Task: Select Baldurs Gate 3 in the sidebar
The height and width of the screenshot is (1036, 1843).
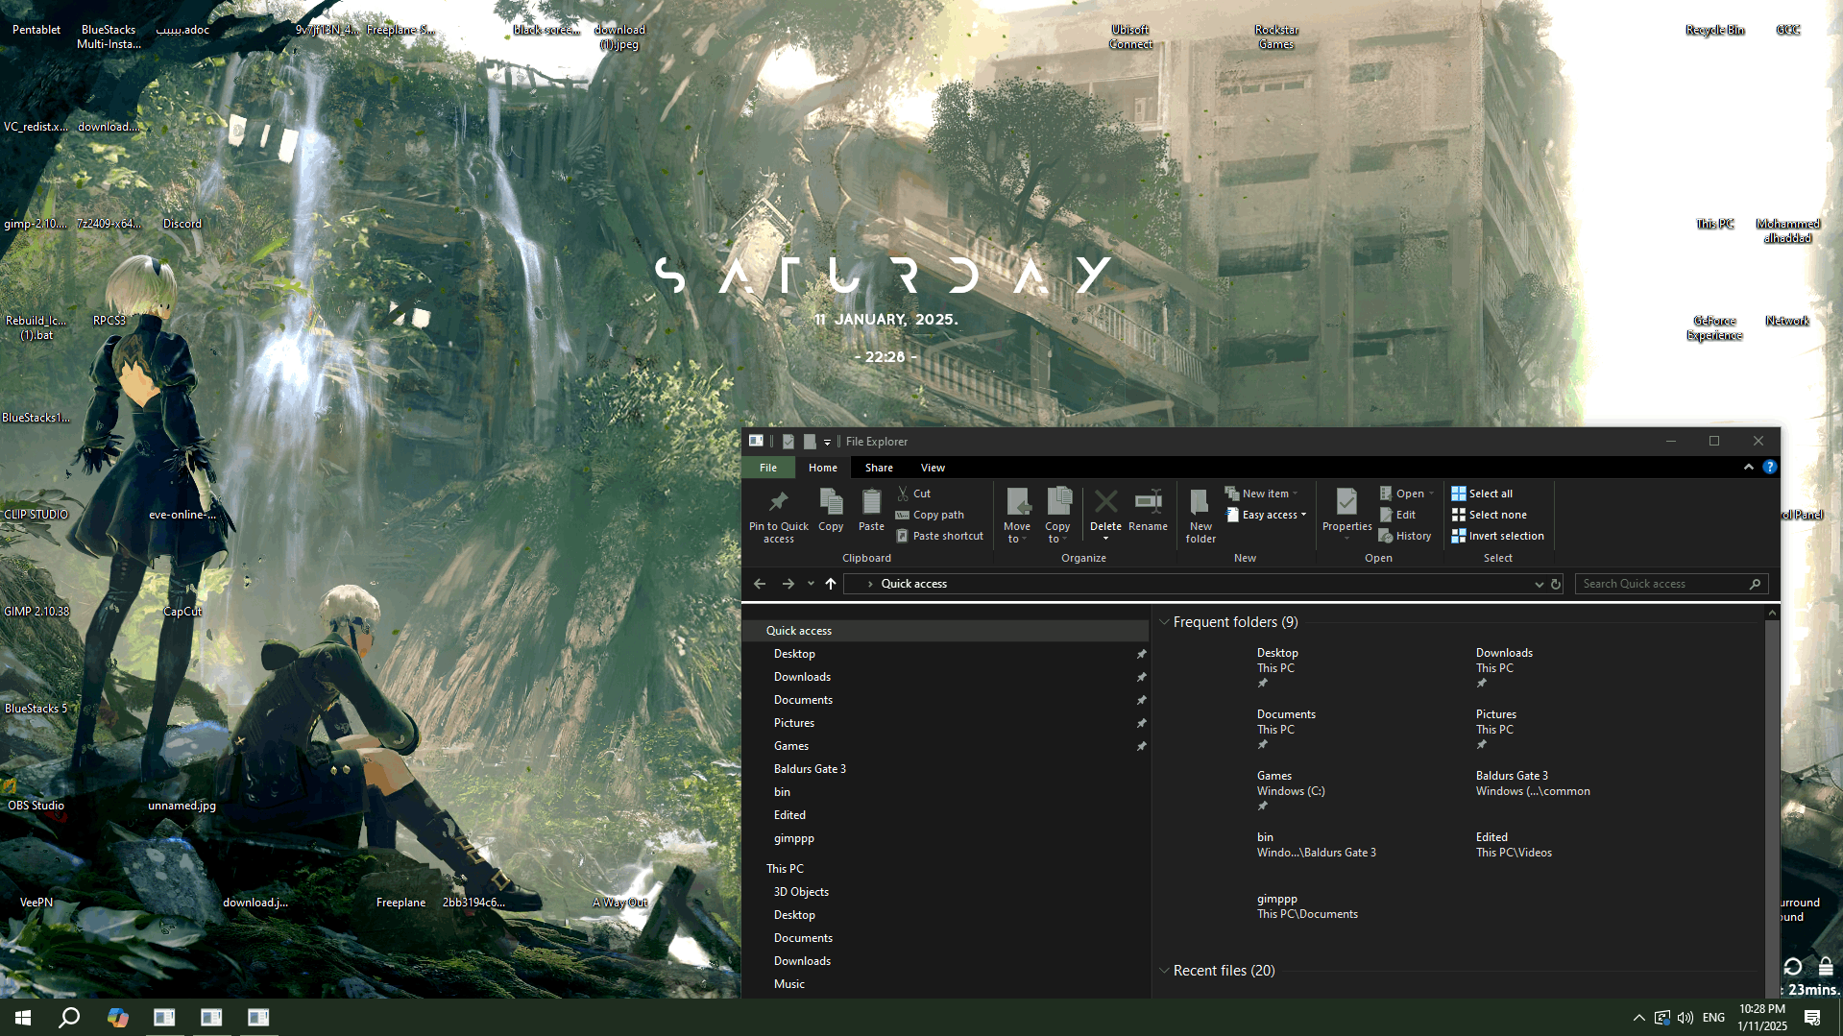Action: [x=946, y=769]
